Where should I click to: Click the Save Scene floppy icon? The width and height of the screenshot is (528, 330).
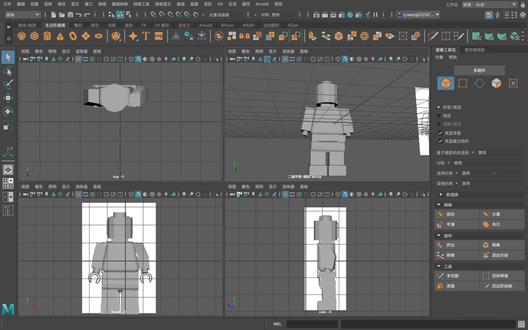(70, 15)
